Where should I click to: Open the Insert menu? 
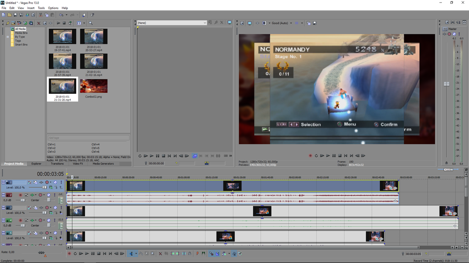coord(31,8)
